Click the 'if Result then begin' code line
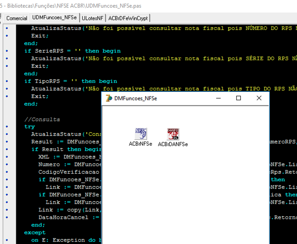This screenshot has height=244, width=297. click(x=66, y=149)
